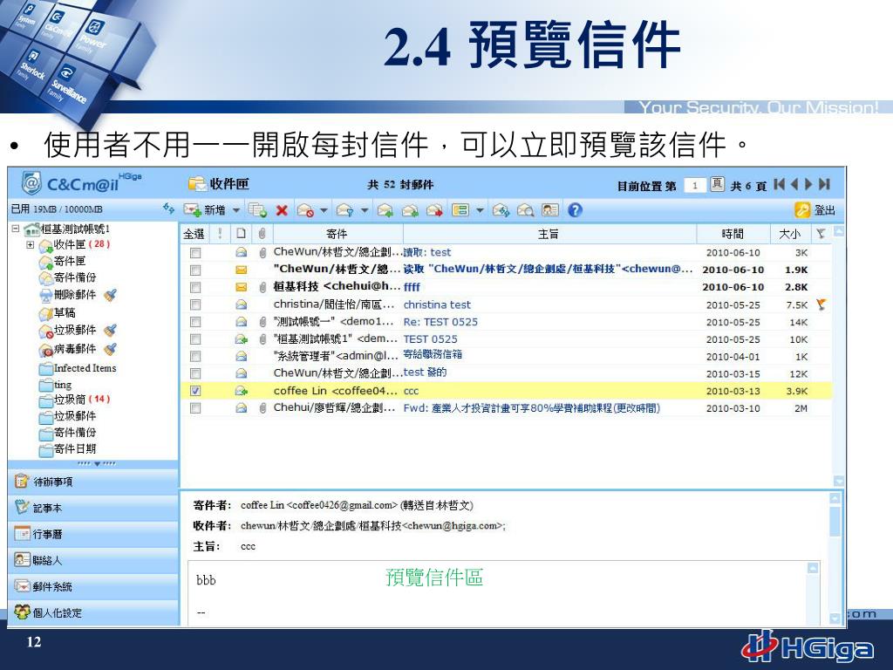Tick checkbox for Fwd: 產業人才投資計畫 mail
This screenshot has width=893, height=670.
pos(195,408)
